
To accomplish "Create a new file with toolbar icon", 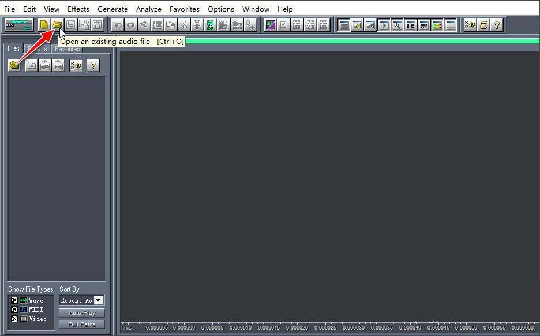I will [x=44, y=25].
